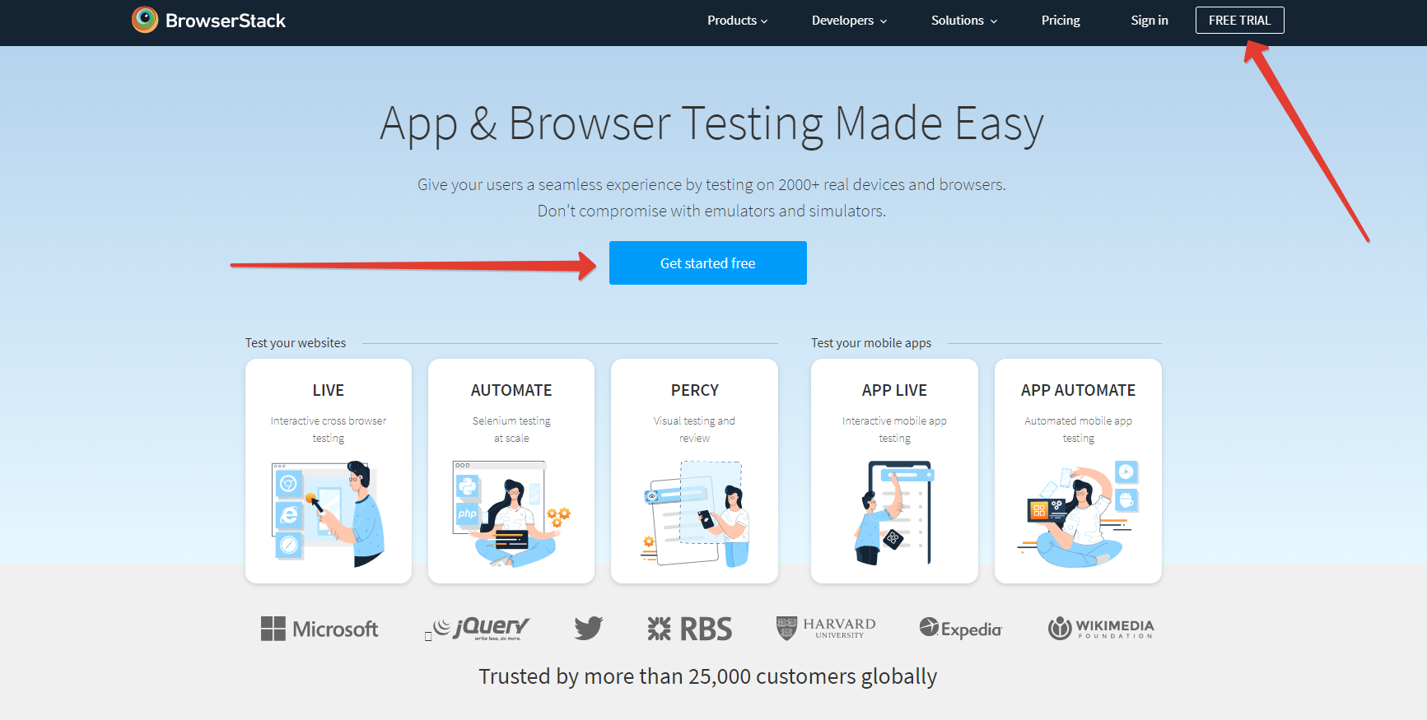This screenshot has width=1427, height=720.
Task: Open the Solutions dropdown menu
Action: [964, 21]
